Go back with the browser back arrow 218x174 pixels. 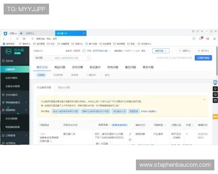(4, 39)
